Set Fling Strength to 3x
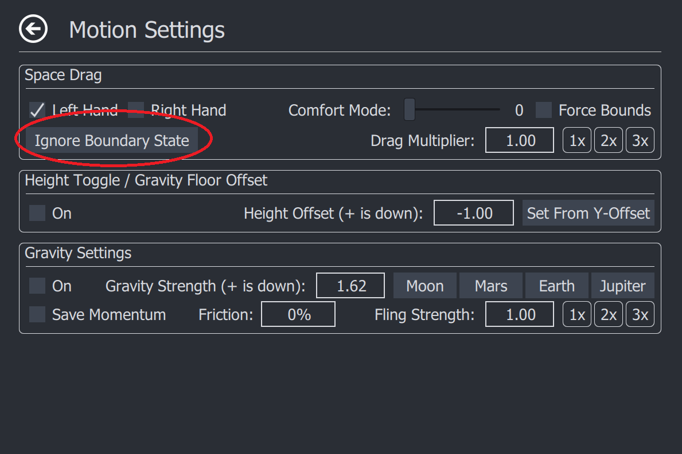Screen dimensions: 682x454 tap(640, 314)
